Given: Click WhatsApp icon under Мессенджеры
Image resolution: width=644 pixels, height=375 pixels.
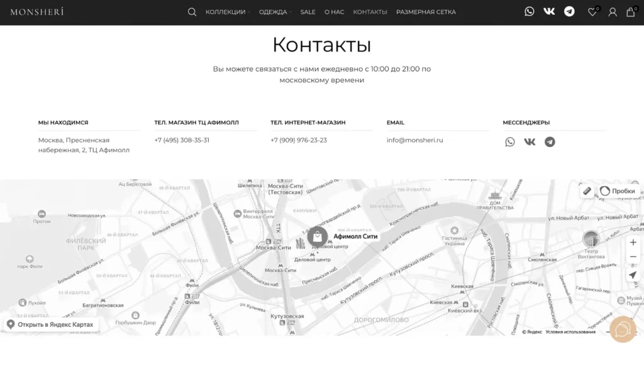Looking at the screenshot, I should [510, 142].
